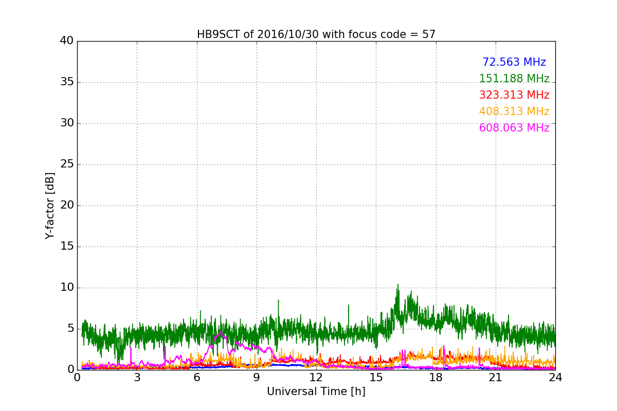Click the x-axis tick label '15'
The width and height of the screenshot is (617, 411).
click(x=376, y=378)
